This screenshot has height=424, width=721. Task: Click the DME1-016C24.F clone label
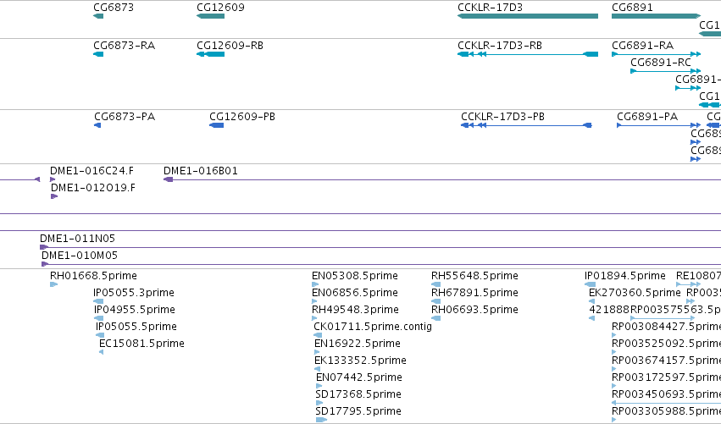click(x=92, y=171)
